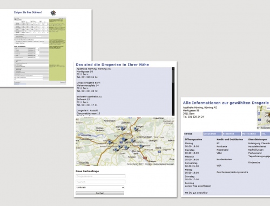The image size is (270, 206).
Task: Select the Service tab
Action: click(x=193, y=134)
